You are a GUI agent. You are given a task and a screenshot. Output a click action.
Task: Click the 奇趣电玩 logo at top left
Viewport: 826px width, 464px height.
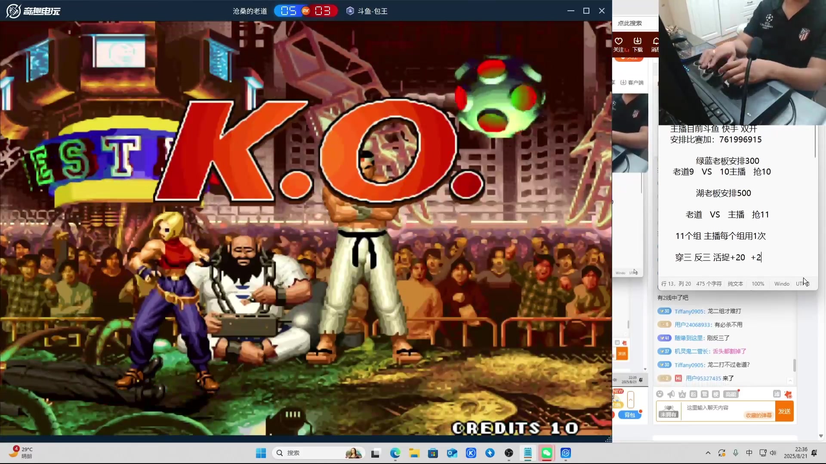33,11
